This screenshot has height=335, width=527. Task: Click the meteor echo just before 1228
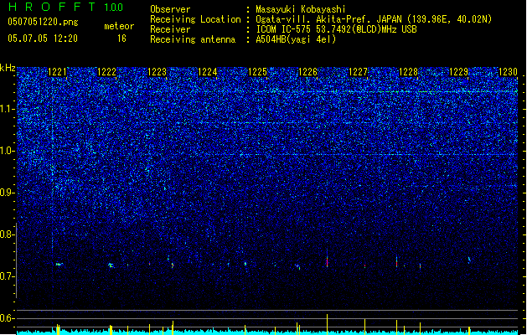396,262
